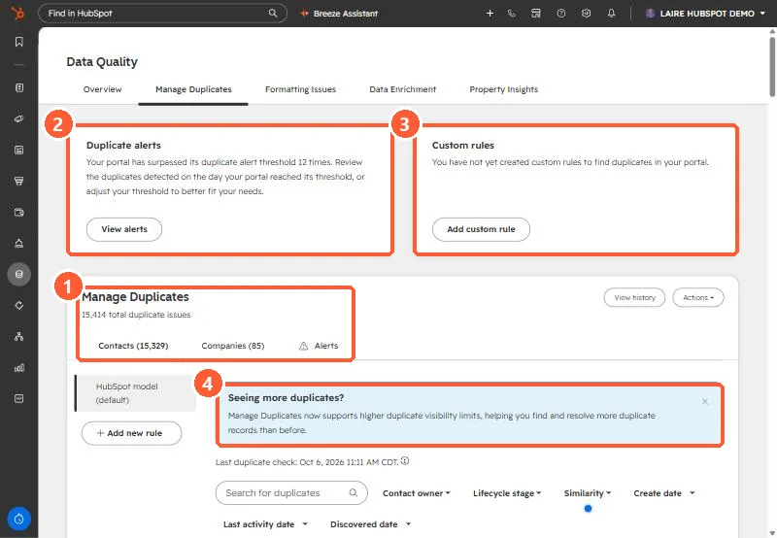Click the HubSpot sprocket logo

point(18,13)
